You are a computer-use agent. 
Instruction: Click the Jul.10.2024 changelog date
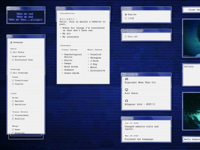point(131,123)
